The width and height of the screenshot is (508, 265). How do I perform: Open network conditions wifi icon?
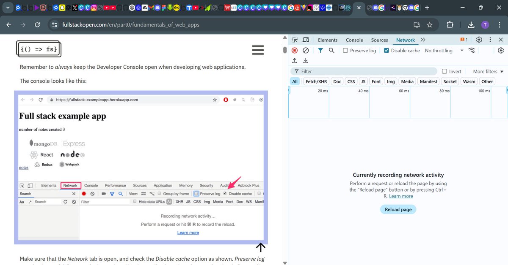pyautogui.click(x=472, y=50)
